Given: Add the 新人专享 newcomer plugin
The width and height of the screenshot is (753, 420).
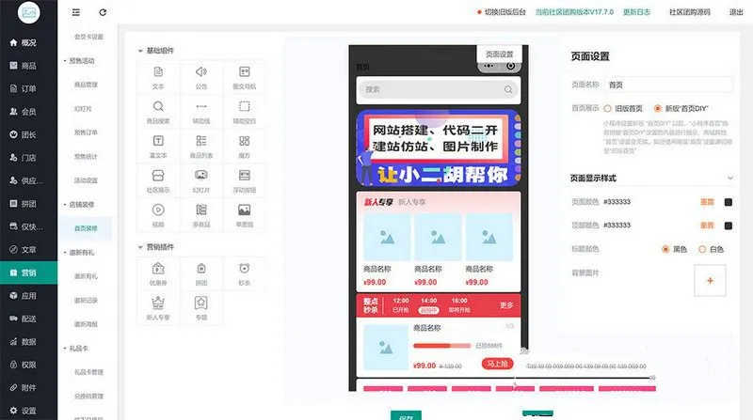Looking at the screenshot, I should (158, 309).
